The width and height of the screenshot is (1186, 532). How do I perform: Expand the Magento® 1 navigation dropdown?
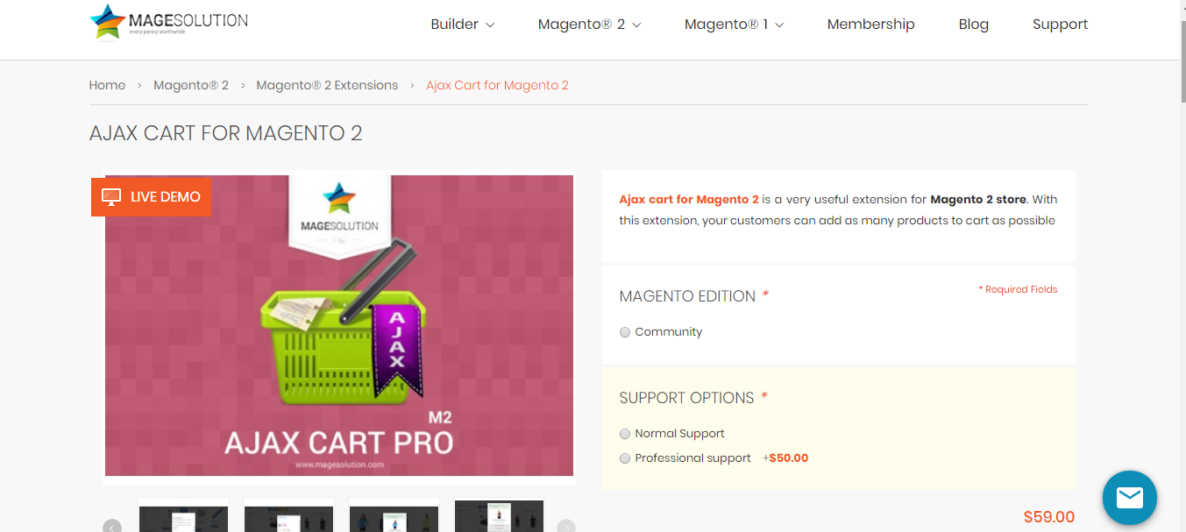click(735, 25)
